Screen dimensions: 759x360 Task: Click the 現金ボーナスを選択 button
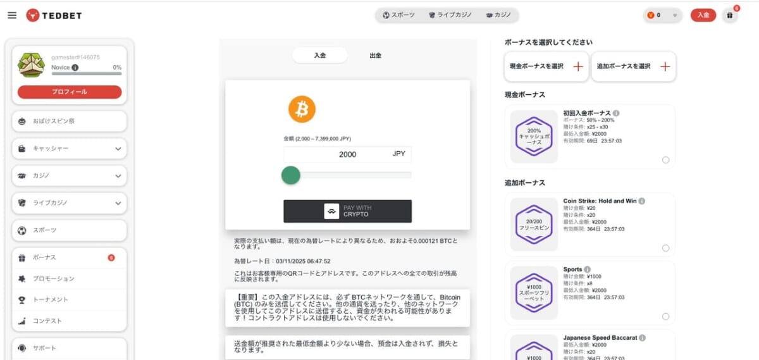point(546,66)
